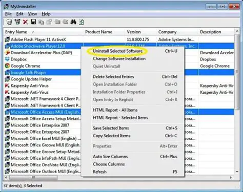
Task: Sort by Version column header
Action: coord(141,32)
